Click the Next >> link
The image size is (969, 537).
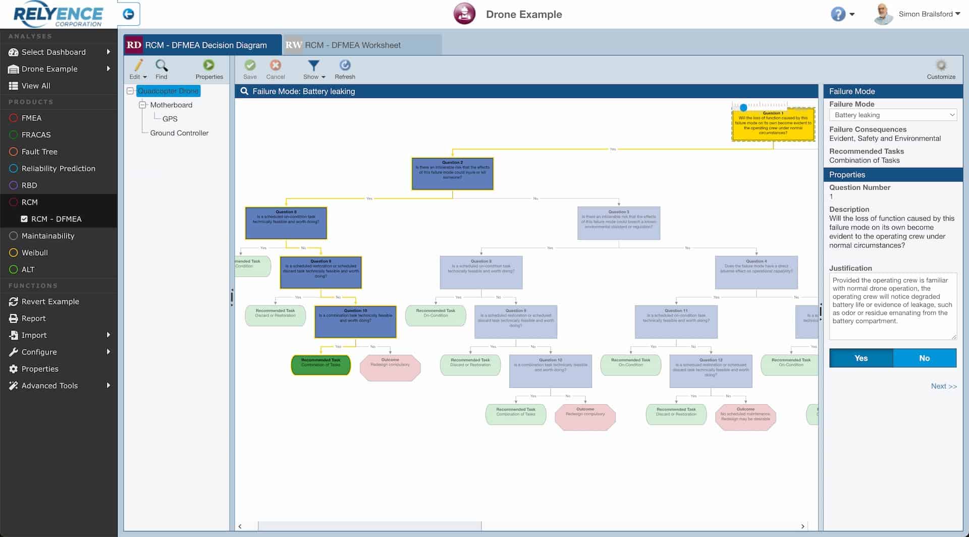(943, 386)
